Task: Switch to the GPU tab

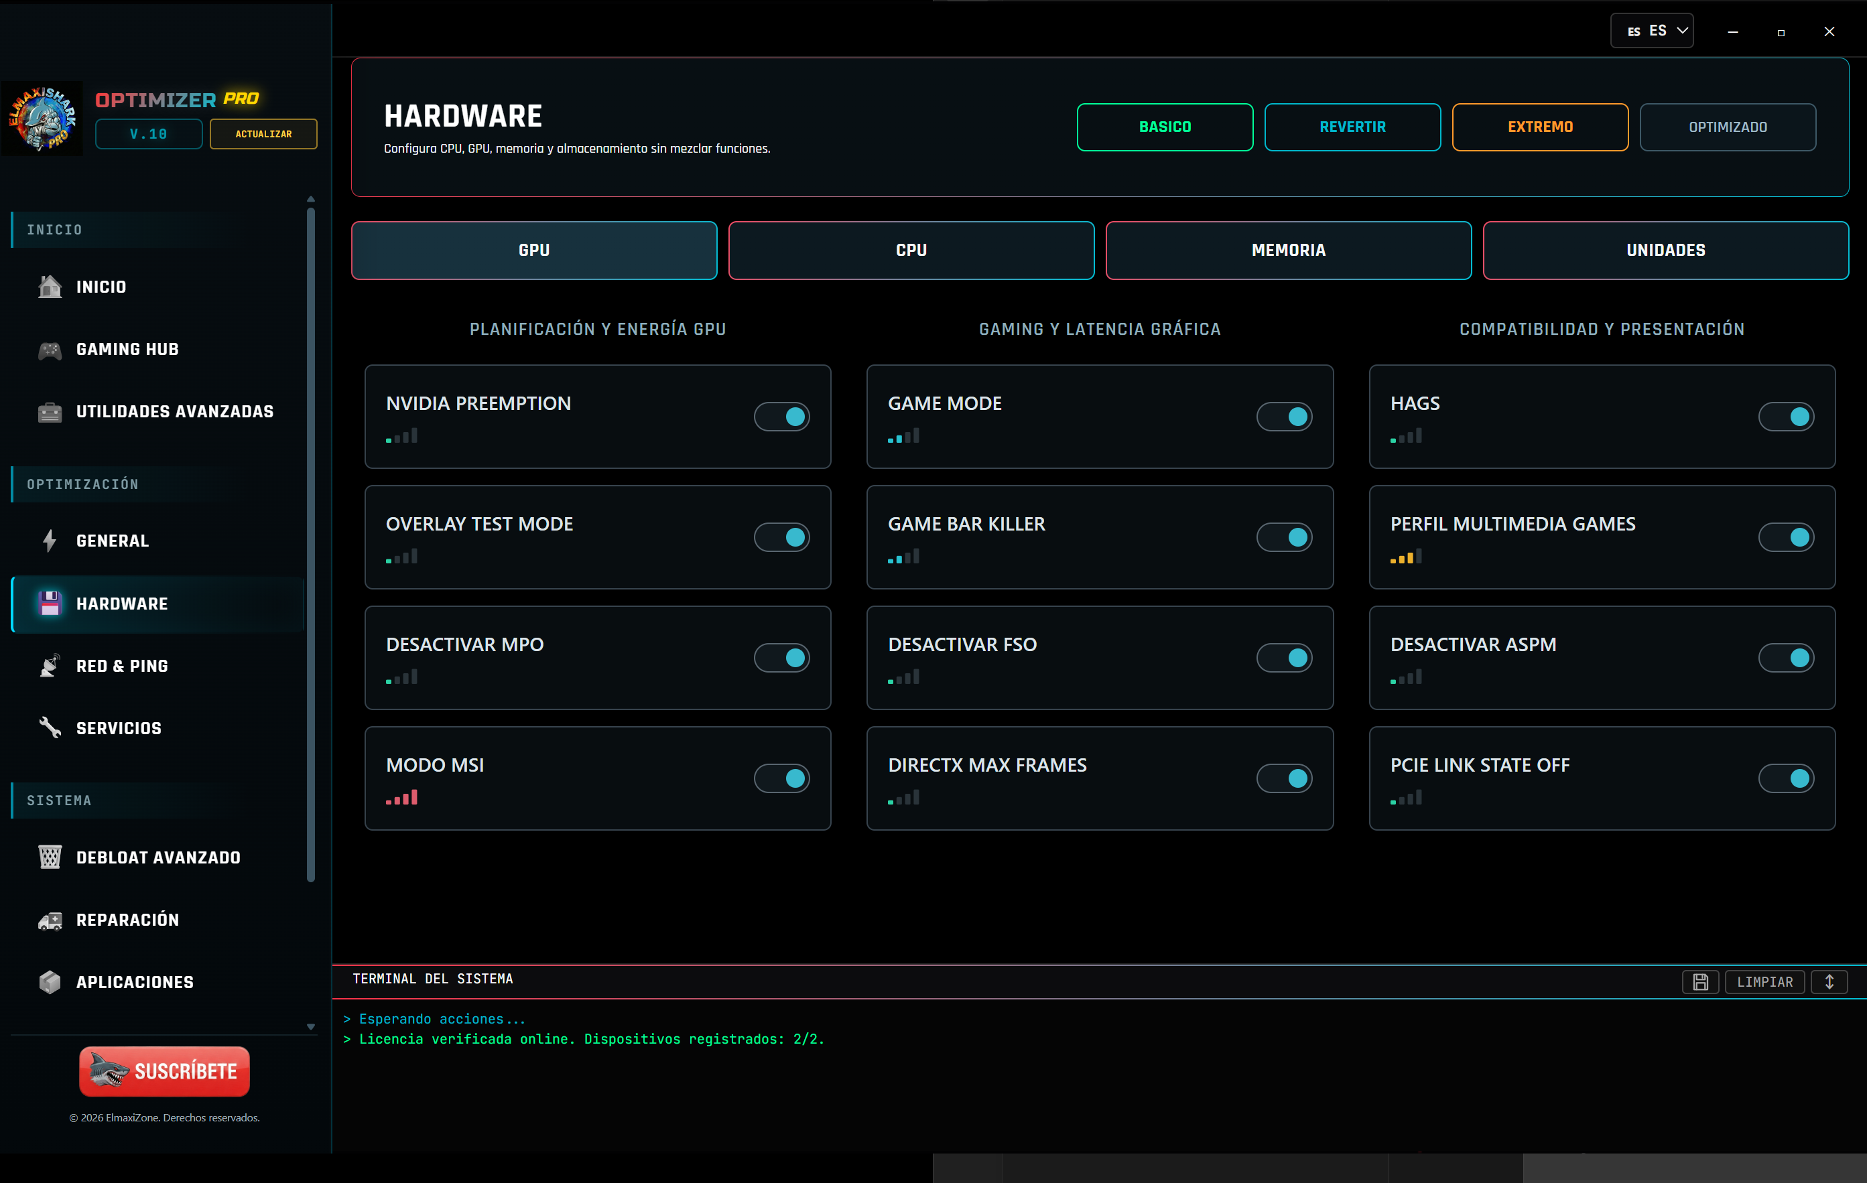Action: coord(534,251)
